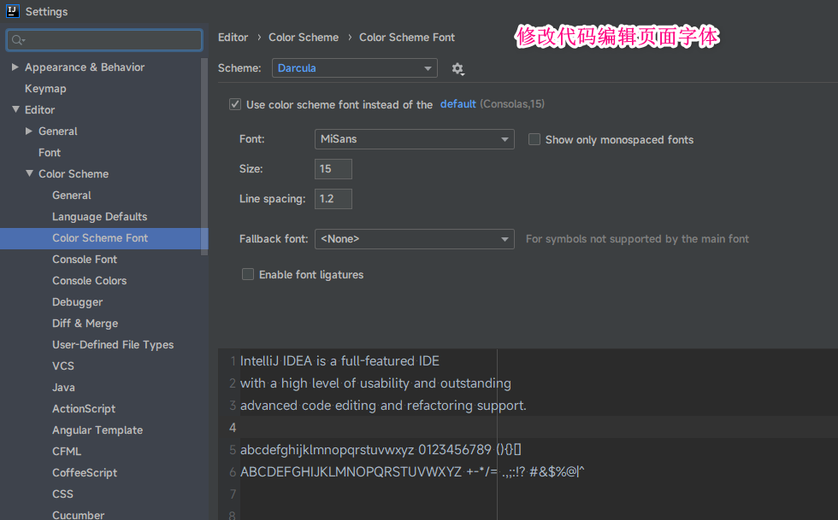Image resolution: width=838 pixels, height=520 pixels.
Task: Select Java in the tree
Action: coord(63,388)
